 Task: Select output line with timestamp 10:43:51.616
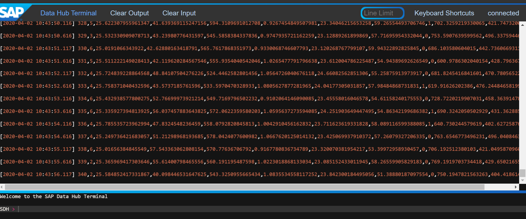[260, 61]
